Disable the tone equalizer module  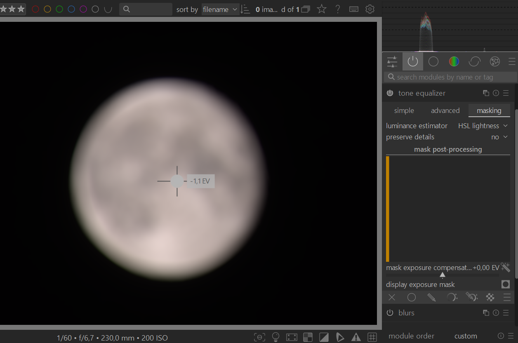coord(390,93)
